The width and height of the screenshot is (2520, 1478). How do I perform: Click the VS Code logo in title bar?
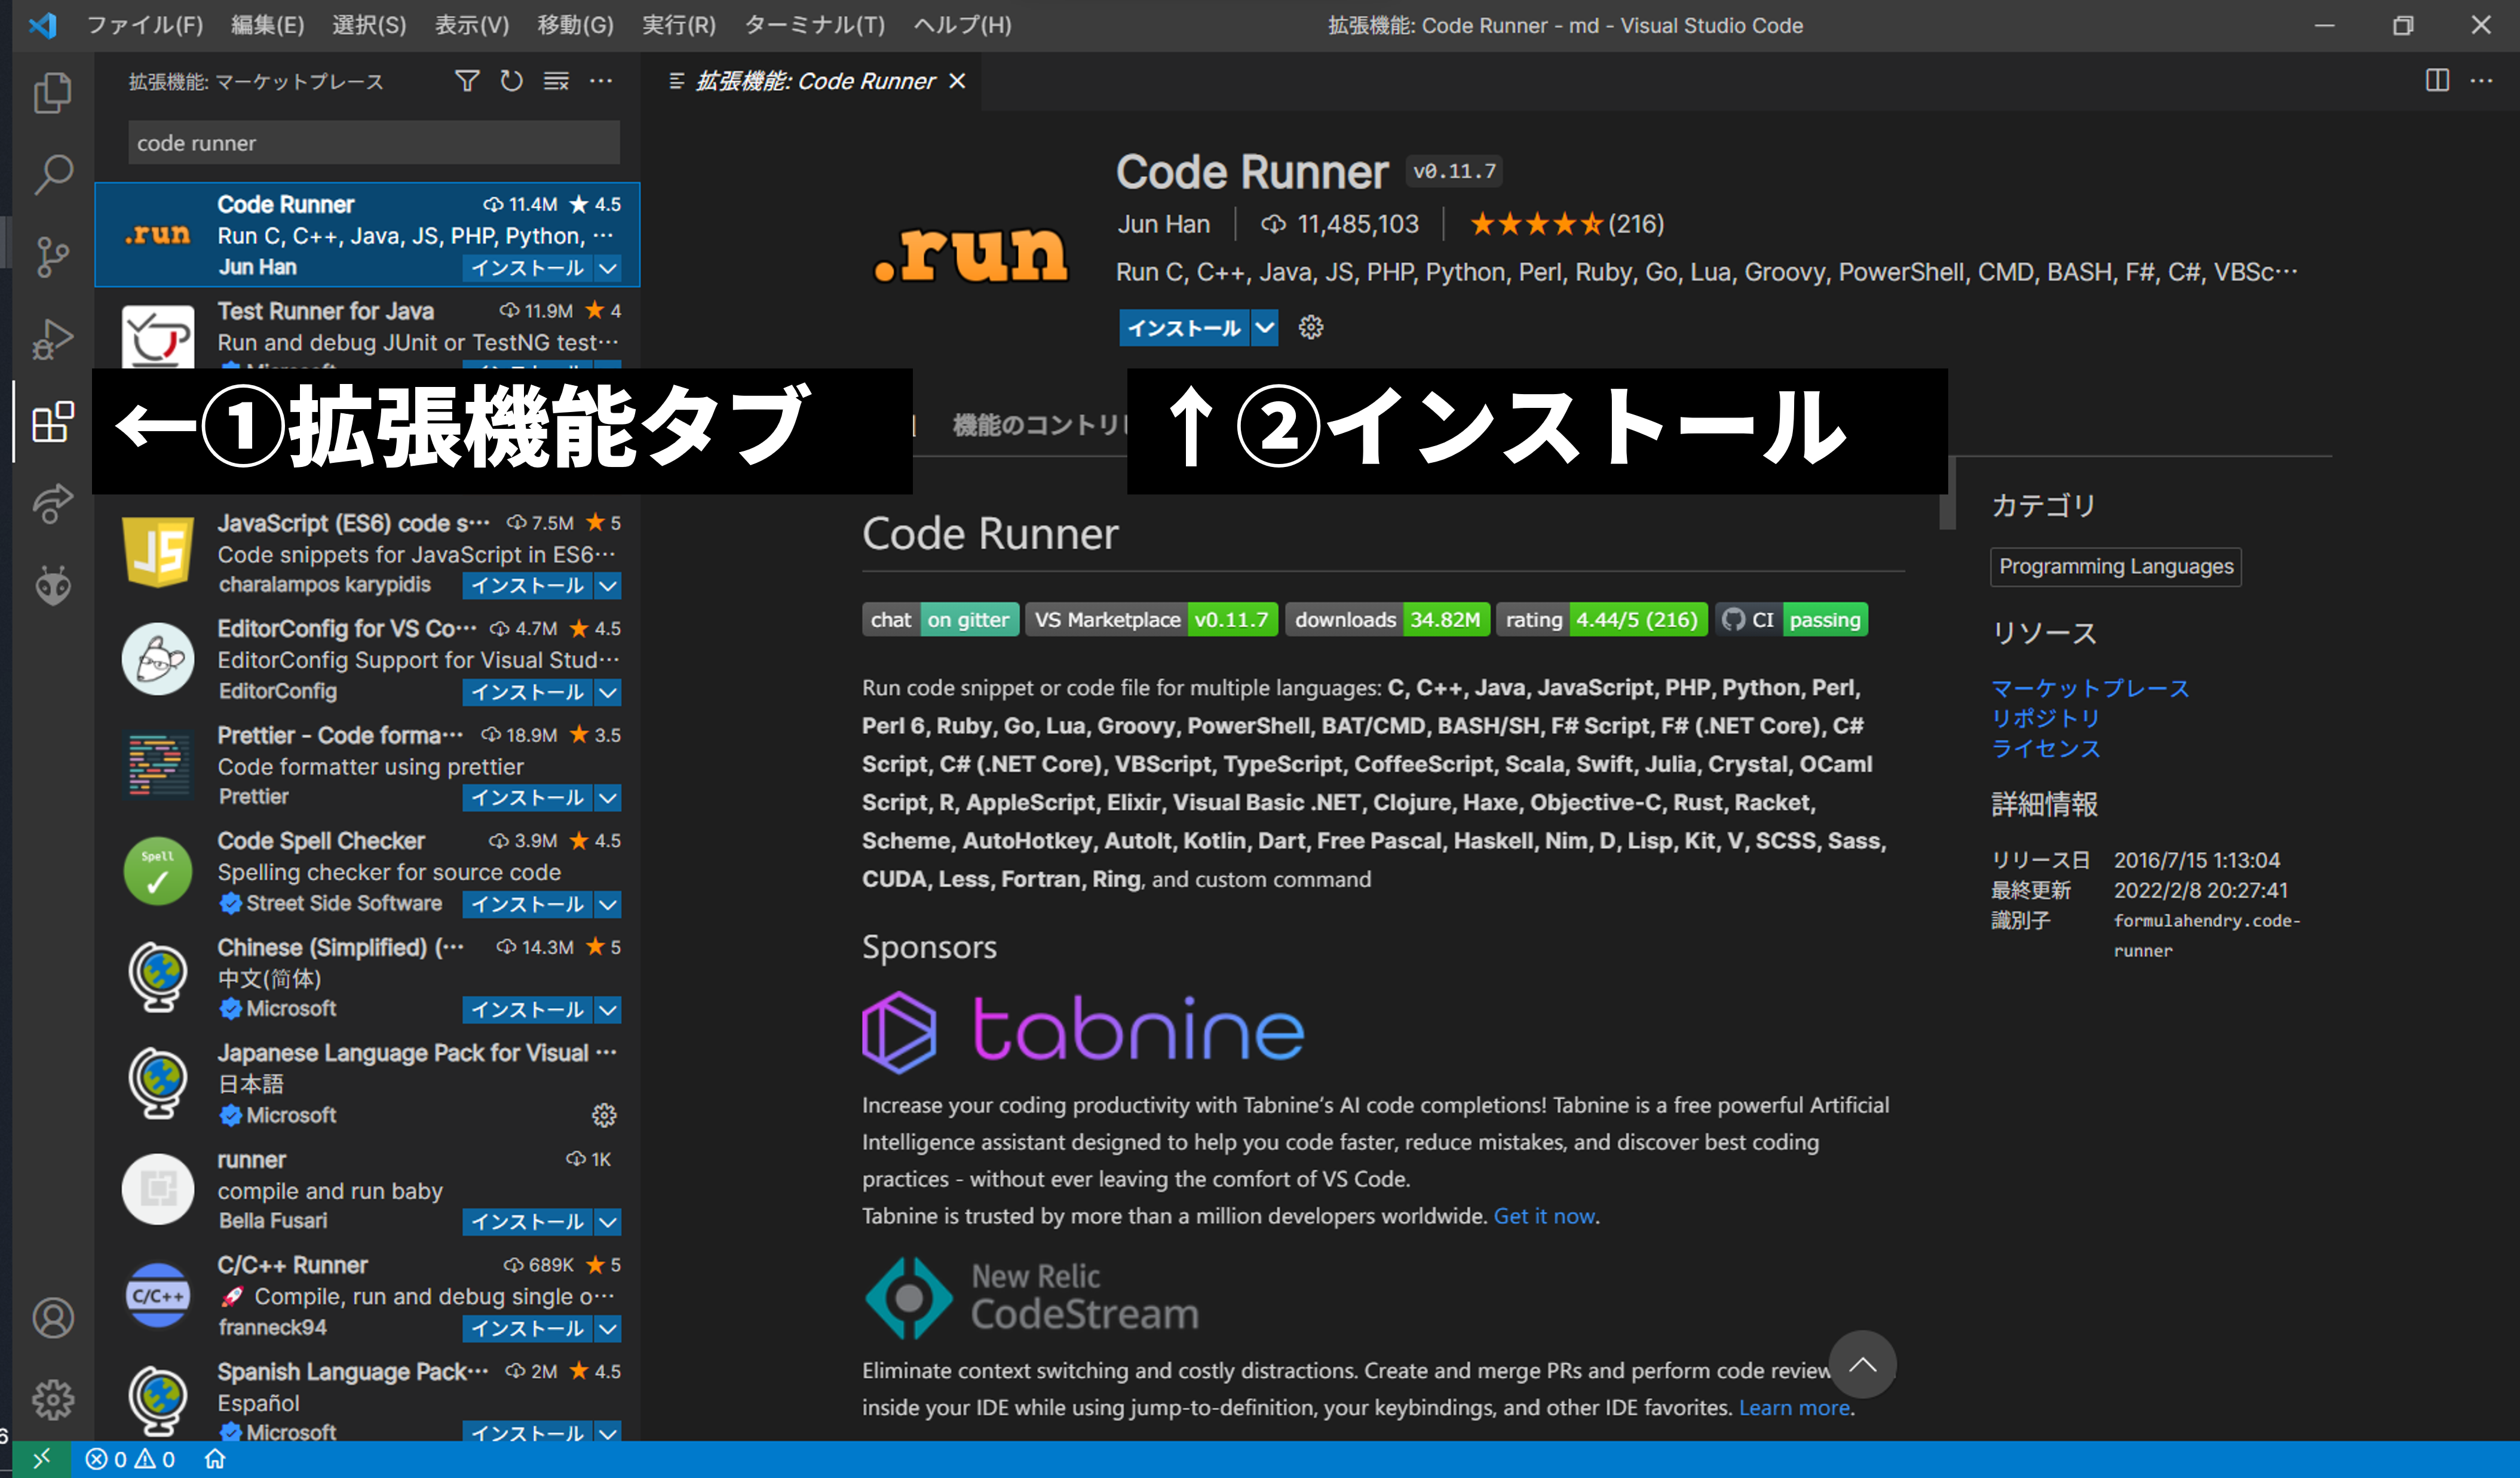click(x=42, y=25)
